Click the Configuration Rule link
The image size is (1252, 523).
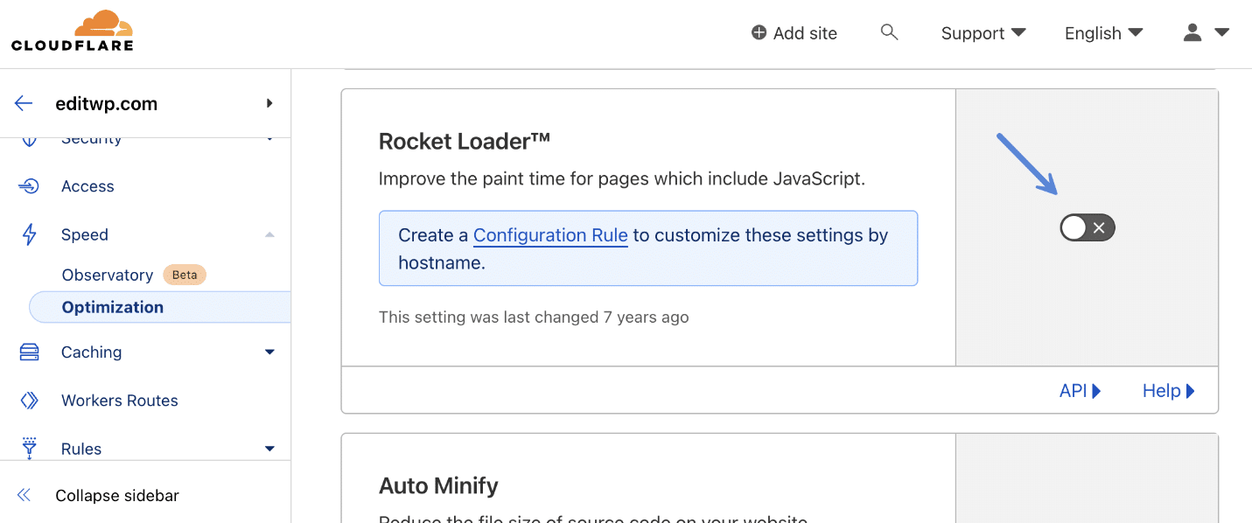(x=549, y=234)
